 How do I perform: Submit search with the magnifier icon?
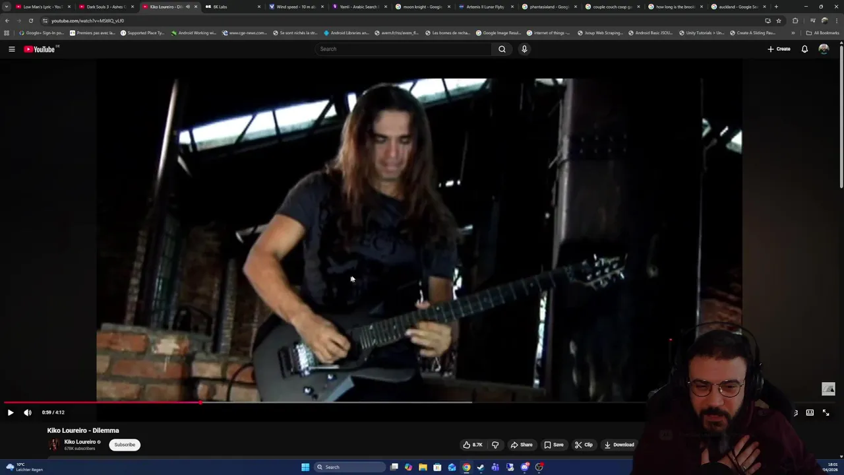(x=502, y=49)
